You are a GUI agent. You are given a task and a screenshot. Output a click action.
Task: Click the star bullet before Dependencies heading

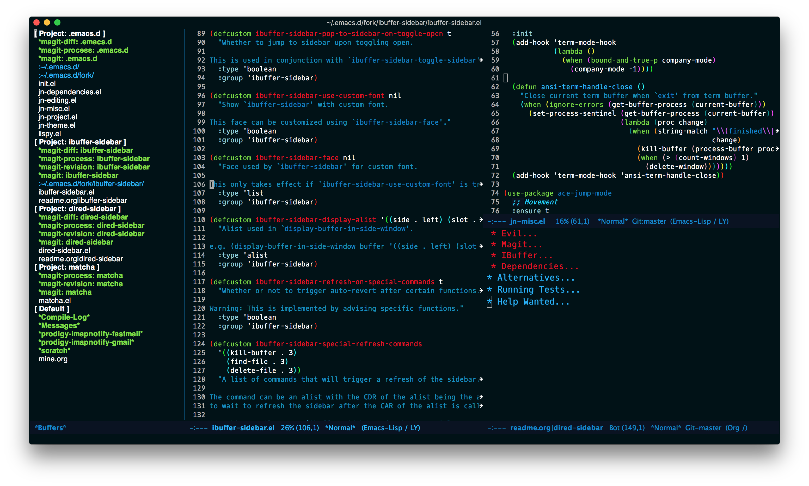coord(493,266)
